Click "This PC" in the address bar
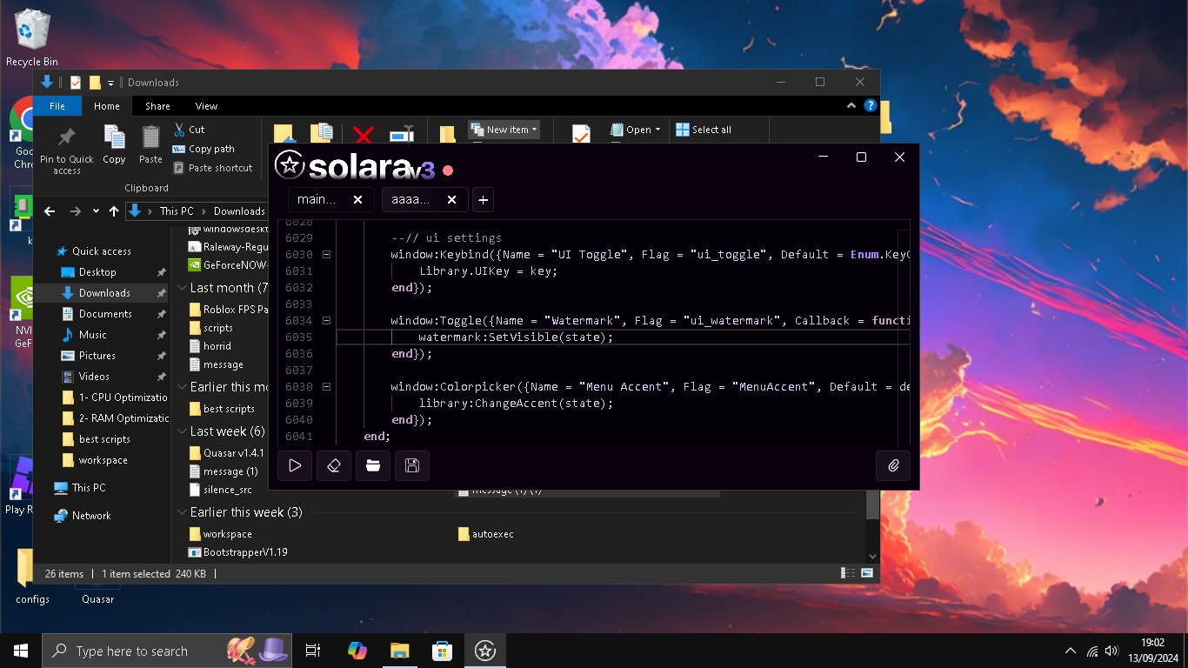The height and width of the screenshot is (668, 1188). (x=177, y=211)
